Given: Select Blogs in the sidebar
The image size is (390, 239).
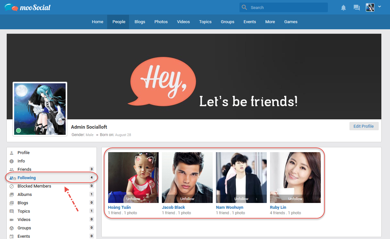Looking at the screenshot, I should click(x=23, y=203).
